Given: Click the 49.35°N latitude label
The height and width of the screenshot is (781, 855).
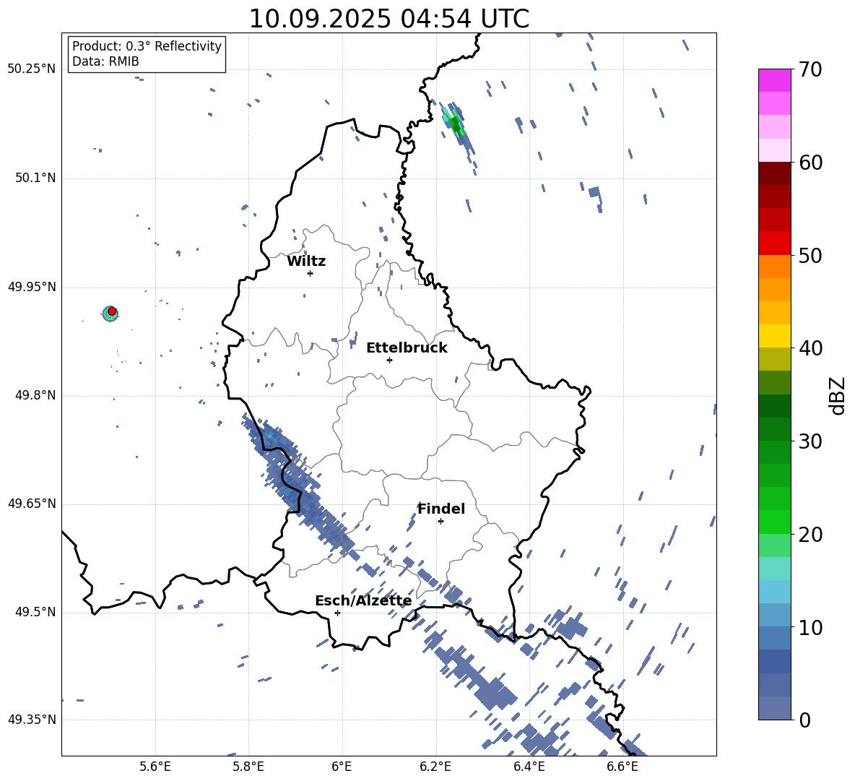Looking at the screenshot, I should 31,720.
